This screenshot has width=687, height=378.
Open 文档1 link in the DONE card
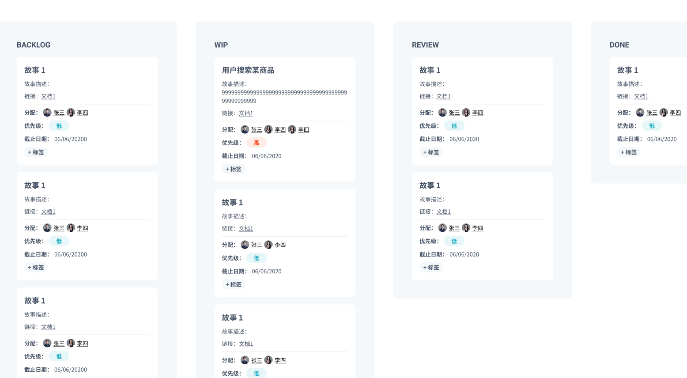click(641, 96)
